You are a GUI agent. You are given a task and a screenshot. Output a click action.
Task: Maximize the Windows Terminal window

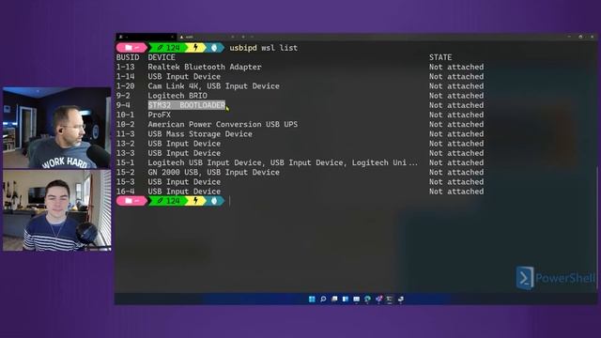click(580, 37)
